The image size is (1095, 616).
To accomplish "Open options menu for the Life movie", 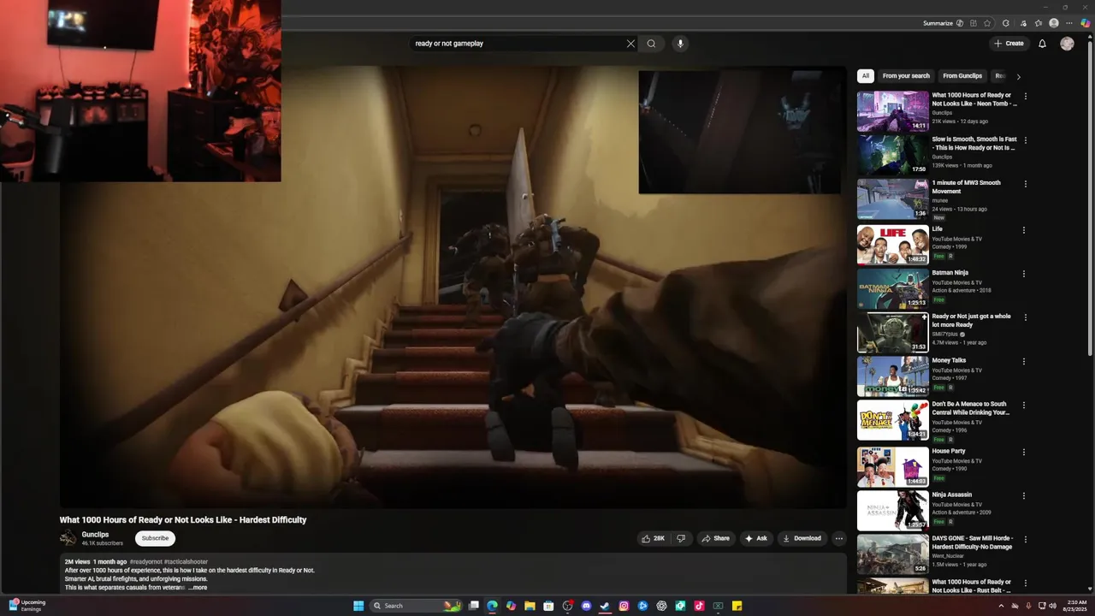I will pos(1026,230).
